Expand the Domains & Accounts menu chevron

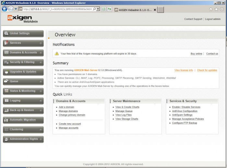point(41,53)
